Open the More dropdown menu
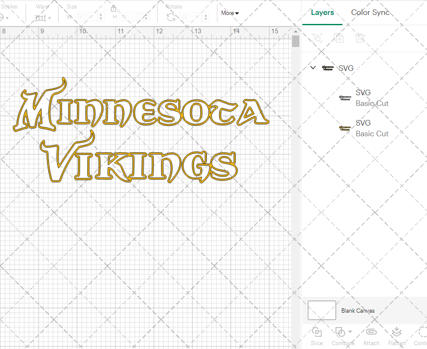 230,13
